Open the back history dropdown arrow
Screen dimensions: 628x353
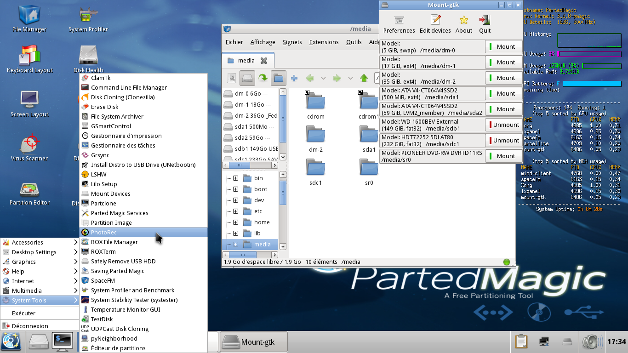323,78
